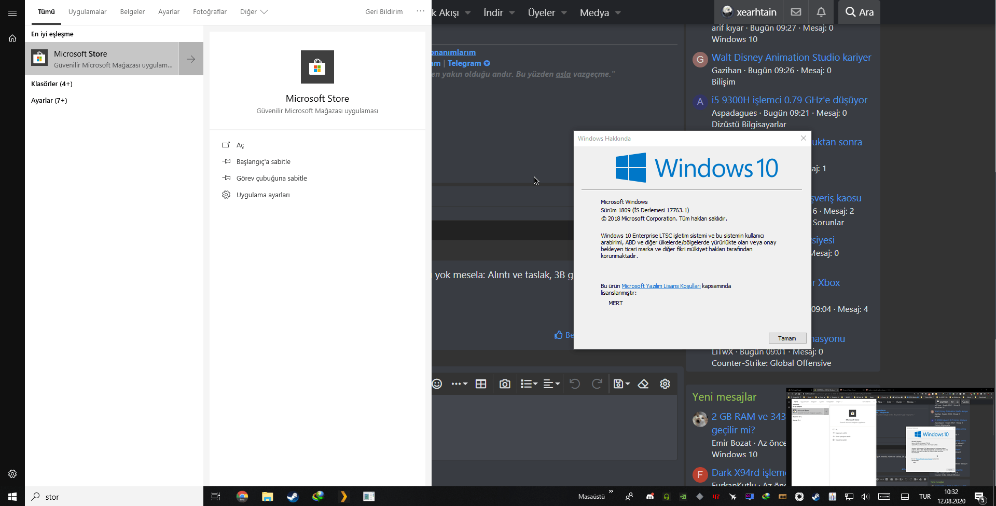Click Tamam in Windows Hakkında dialog
The width and height of the screenshot is (996, 506).
[787, 338]
